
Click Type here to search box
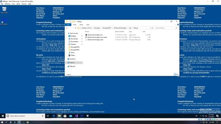[x=25, y=116]
